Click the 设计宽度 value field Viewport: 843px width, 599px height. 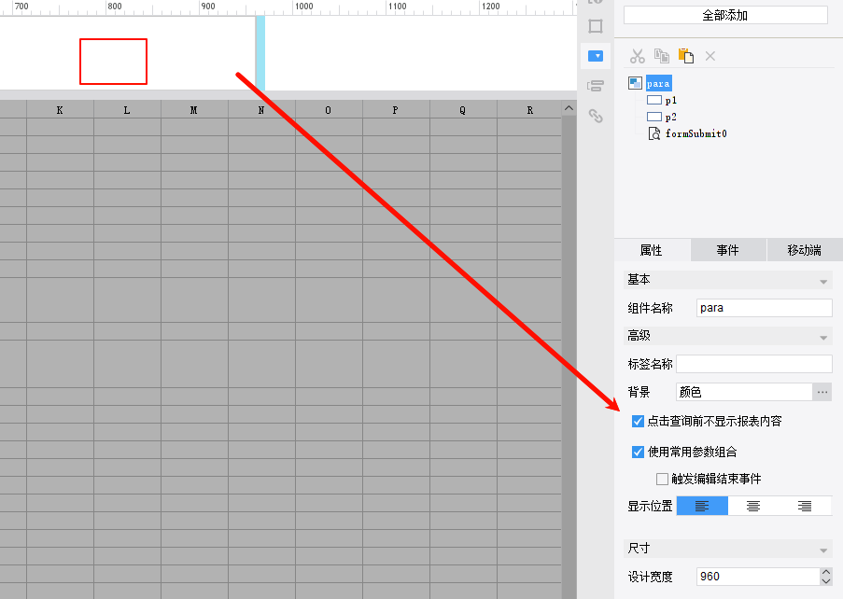click(758, 577)
